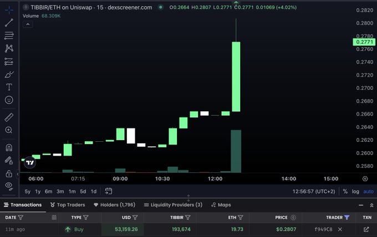Image resolution: width=377 pixels, height=237 pixels.
Task: Open the forecasting and measurement tools
Action: 9,61
